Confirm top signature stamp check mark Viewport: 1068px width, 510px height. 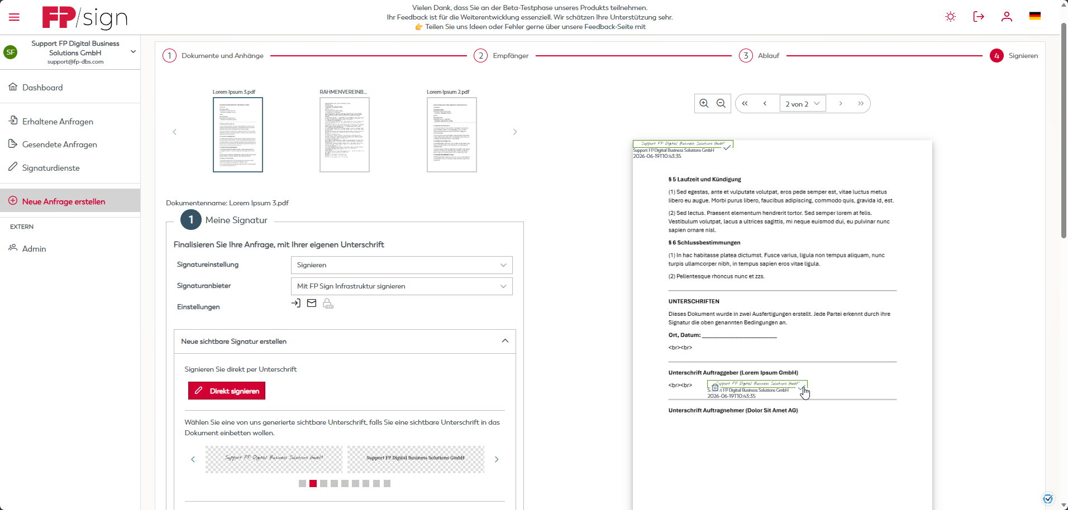point(727,147)
